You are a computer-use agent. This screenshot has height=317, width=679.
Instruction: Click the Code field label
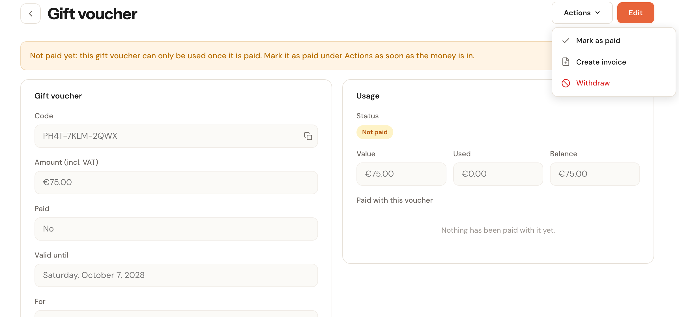(x=44, y=116)
